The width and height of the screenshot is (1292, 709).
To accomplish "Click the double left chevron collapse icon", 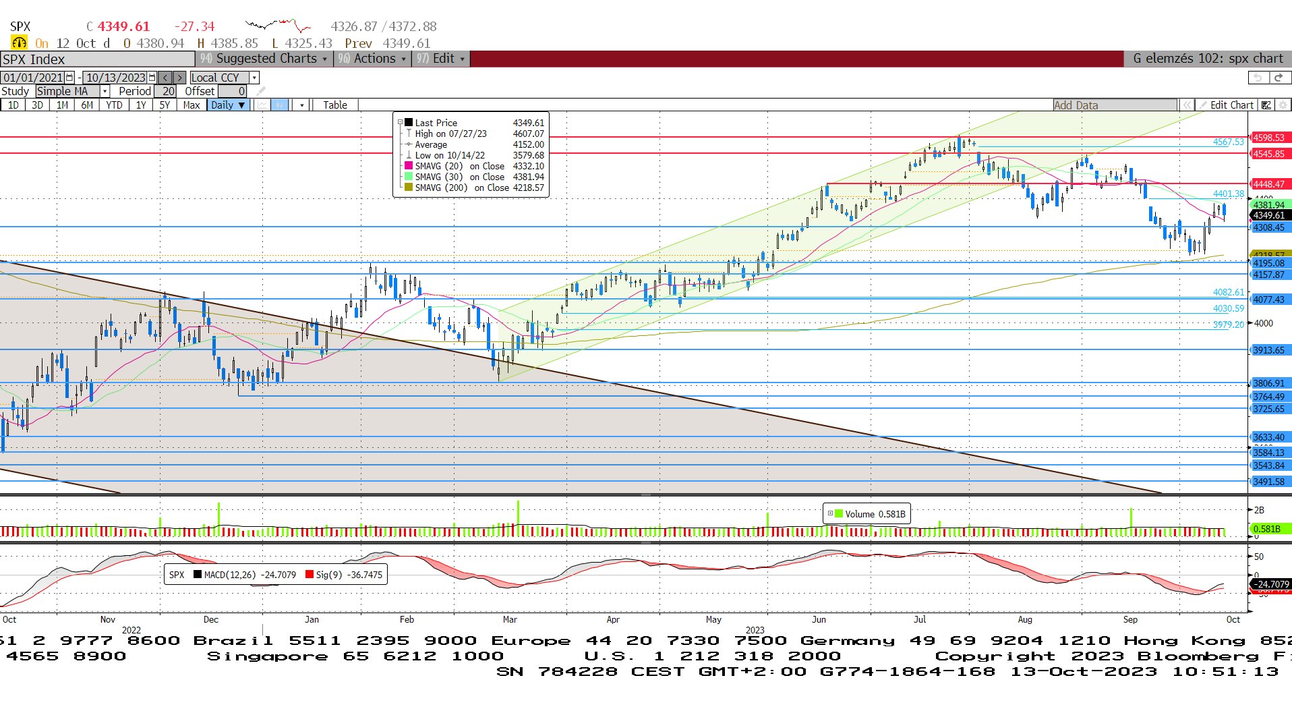I will [x=1186, y=105].
